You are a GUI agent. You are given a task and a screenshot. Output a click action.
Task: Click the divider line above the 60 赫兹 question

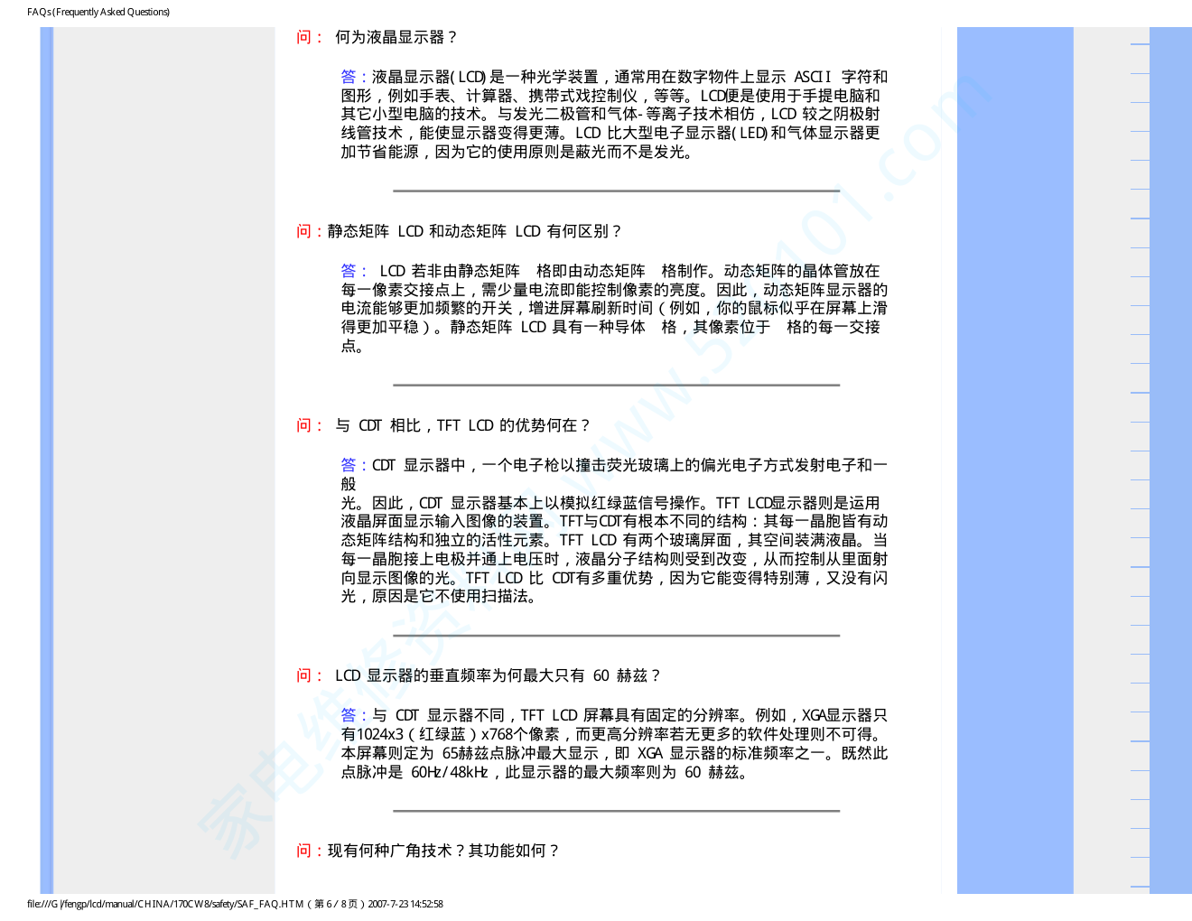pyautogui.click(x=616, y=636)
